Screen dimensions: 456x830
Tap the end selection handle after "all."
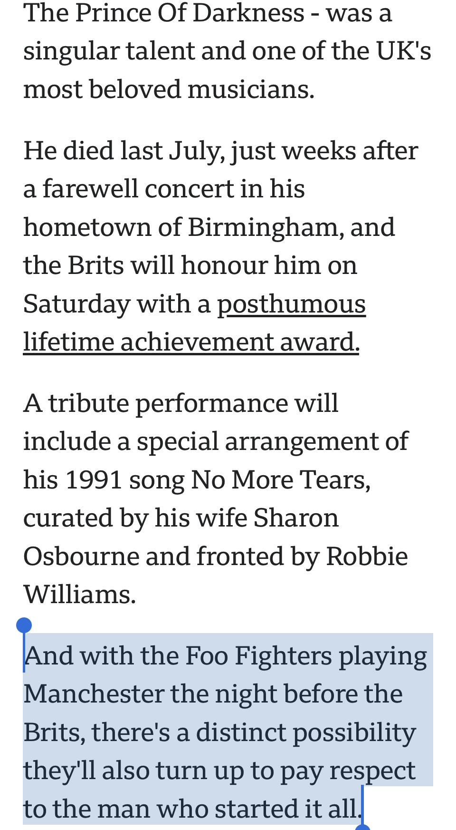pos(363,827)
